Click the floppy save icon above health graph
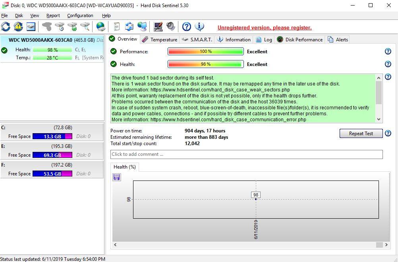Viewport: 398px width, 262px height. coord(117,177)
